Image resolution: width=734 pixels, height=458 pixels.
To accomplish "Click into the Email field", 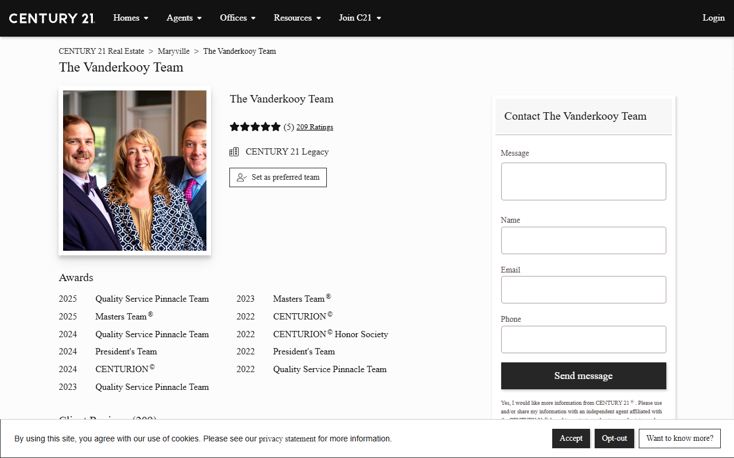I will pos(584,290).
